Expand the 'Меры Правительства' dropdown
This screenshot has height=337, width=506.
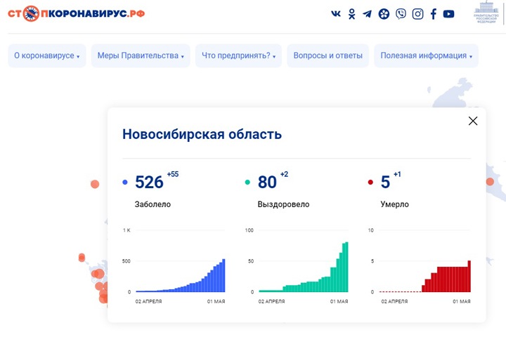(141, 56)
